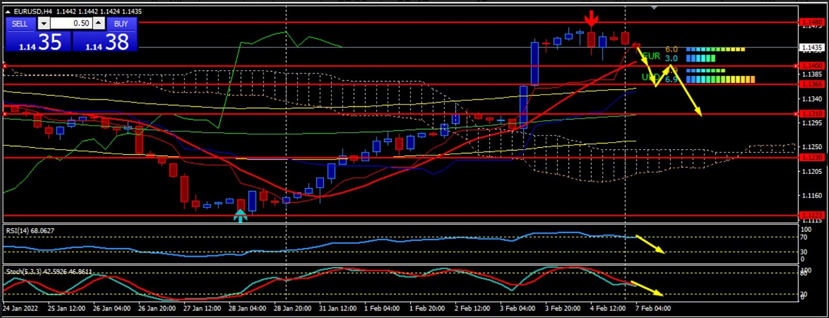Click the SELL button
This screenshot has height=318, width=829.
(x=20, y=24)
